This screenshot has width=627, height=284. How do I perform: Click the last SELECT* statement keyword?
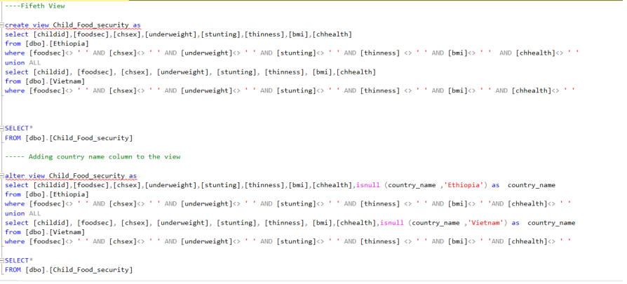tap(19, 260)
